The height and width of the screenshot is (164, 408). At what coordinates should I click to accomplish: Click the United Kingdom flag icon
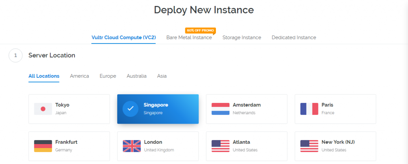(131, 146)
